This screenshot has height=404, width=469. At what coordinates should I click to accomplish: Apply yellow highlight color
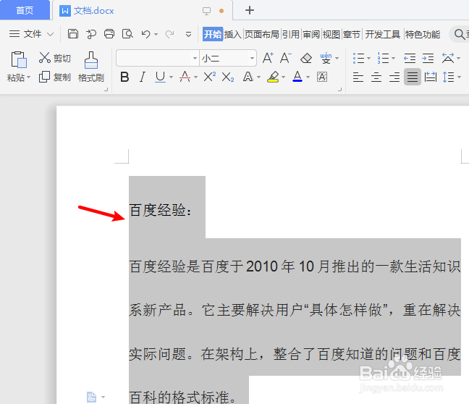click(x=273, y=77)
